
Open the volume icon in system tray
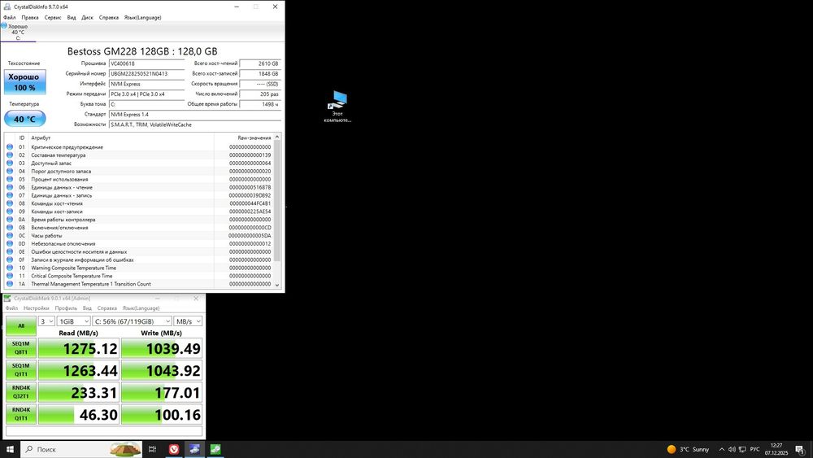click(732, 449)
